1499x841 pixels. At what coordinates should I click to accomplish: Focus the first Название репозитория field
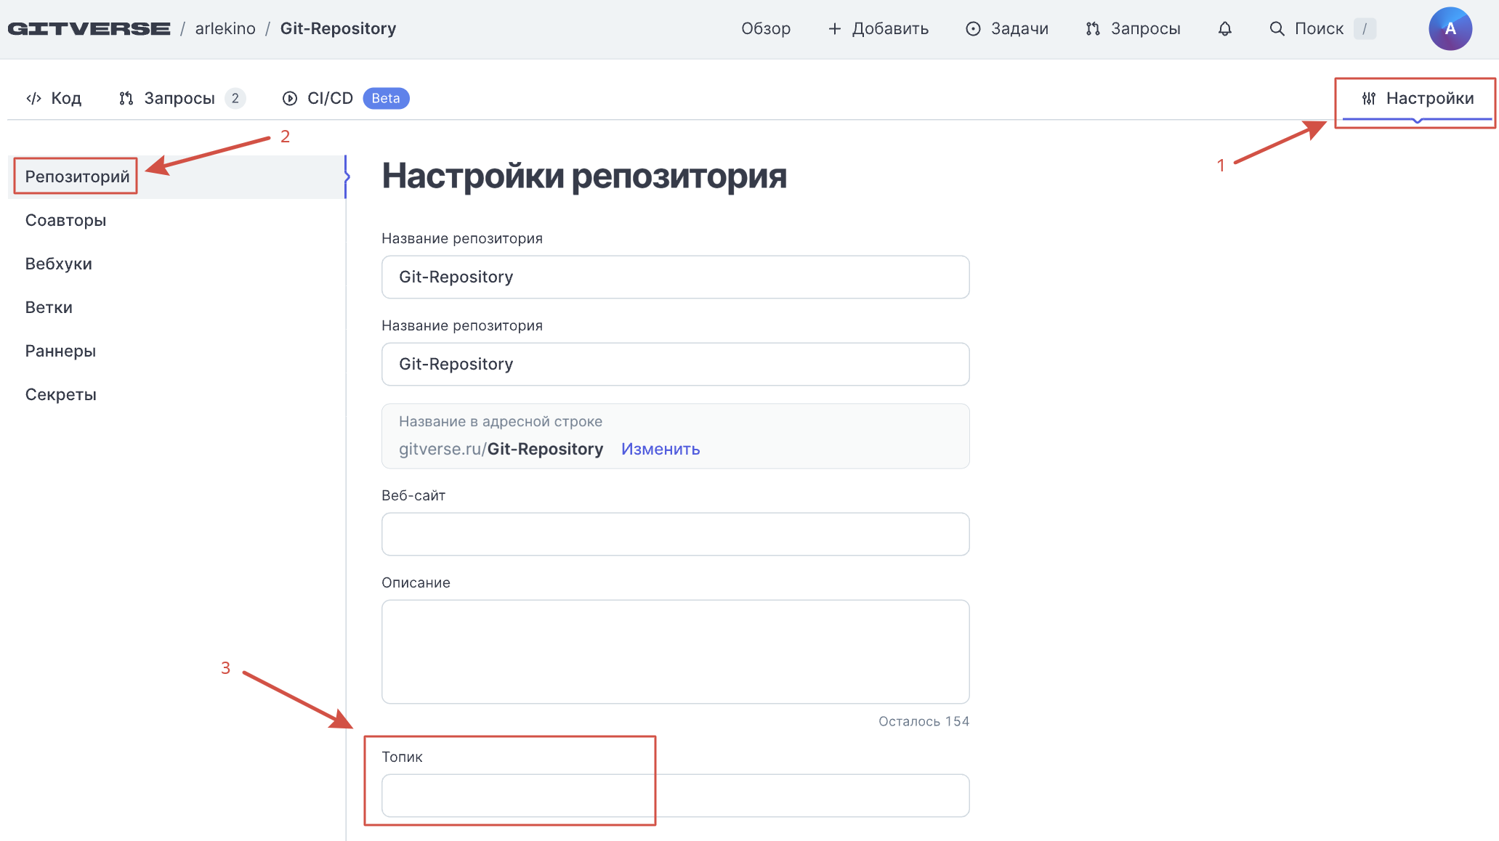point(676,277)
